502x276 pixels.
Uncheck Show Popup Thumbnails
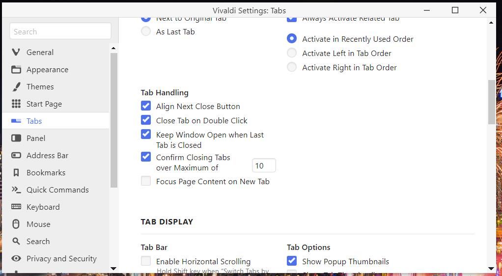click(292, 261)
